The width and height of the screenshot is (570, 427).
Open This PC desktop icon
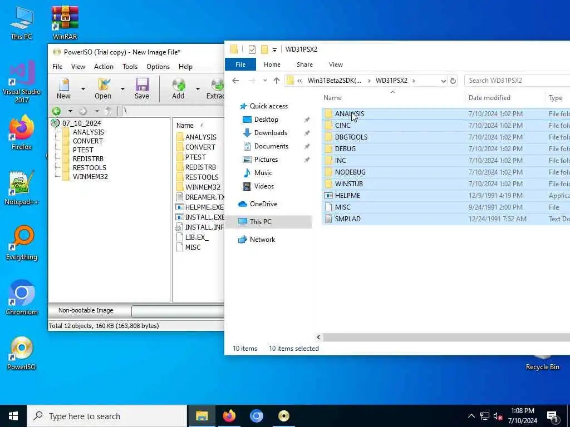coord(22,22)
